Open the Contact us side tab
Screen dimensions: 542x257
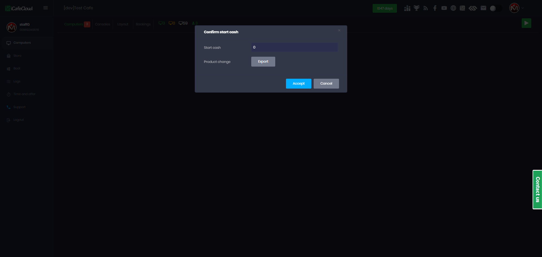[x=537, y=190]
